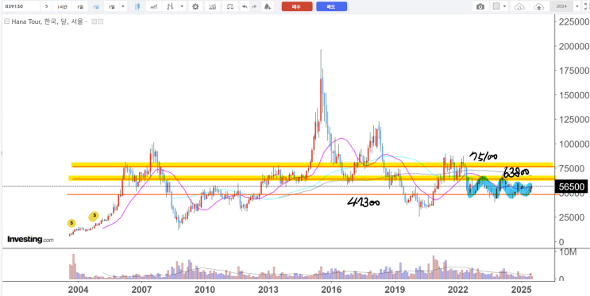Open the indicators line-chart icon

pos(153,7)
